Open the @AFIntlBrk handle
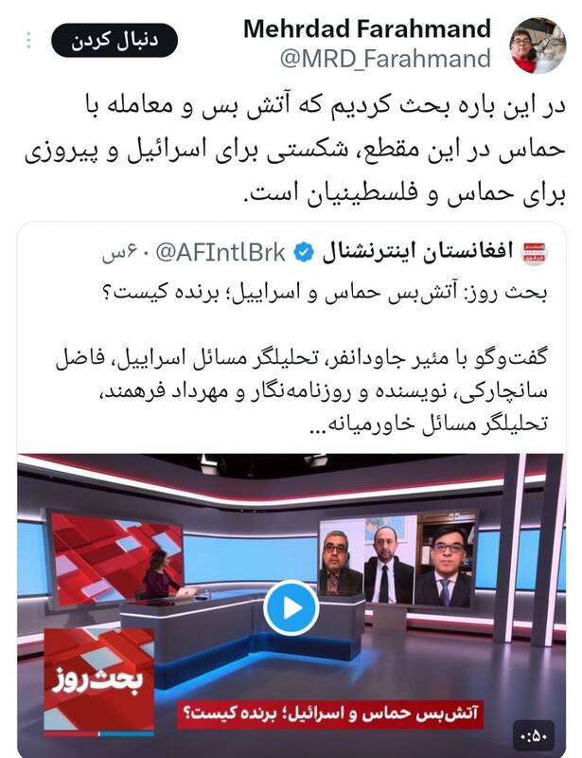 (x=220, y=253)
